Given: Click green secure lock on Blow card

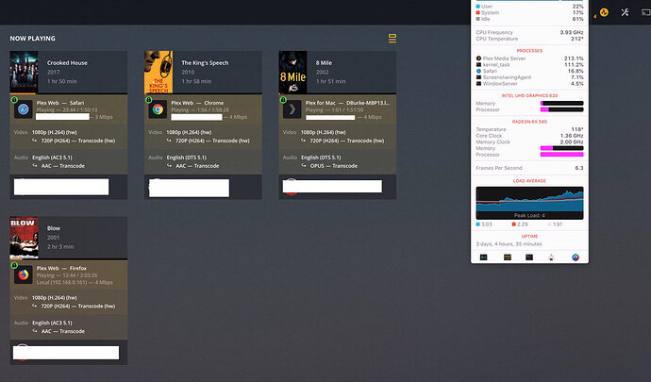Looking at the screenshot, I should pyautogui.click(x=14, y=265).
